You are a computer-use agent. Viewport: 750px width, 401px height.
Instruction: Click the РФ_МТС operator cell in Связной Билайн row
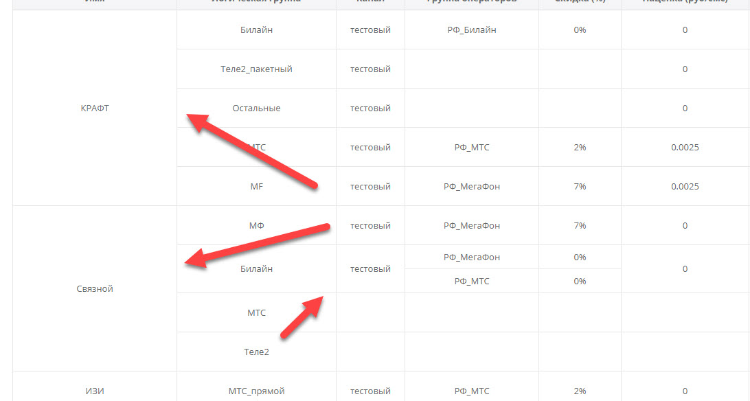471,281
